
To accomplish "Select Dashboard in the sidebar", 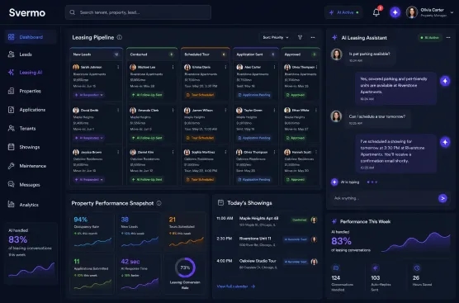I will [x=31, y=37].
